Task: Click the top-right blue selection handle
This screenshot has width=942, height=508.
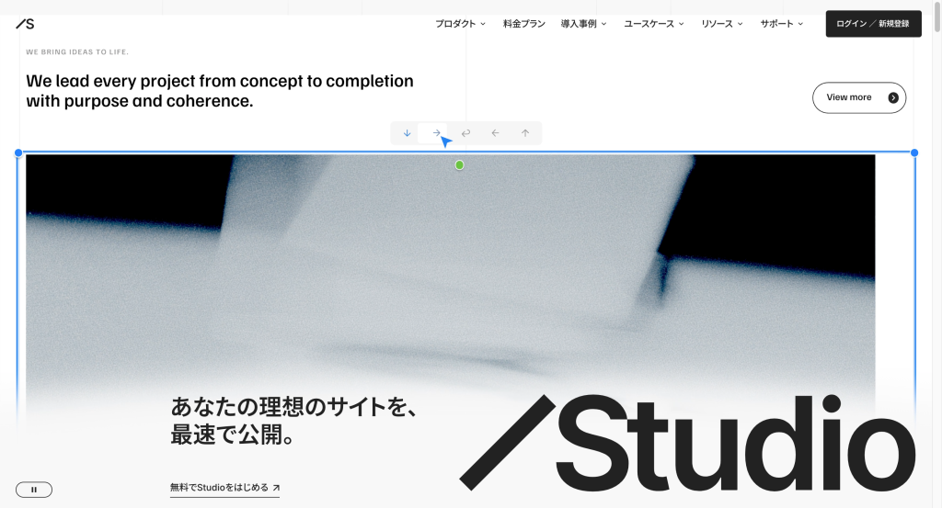Action: pos(914,152)
